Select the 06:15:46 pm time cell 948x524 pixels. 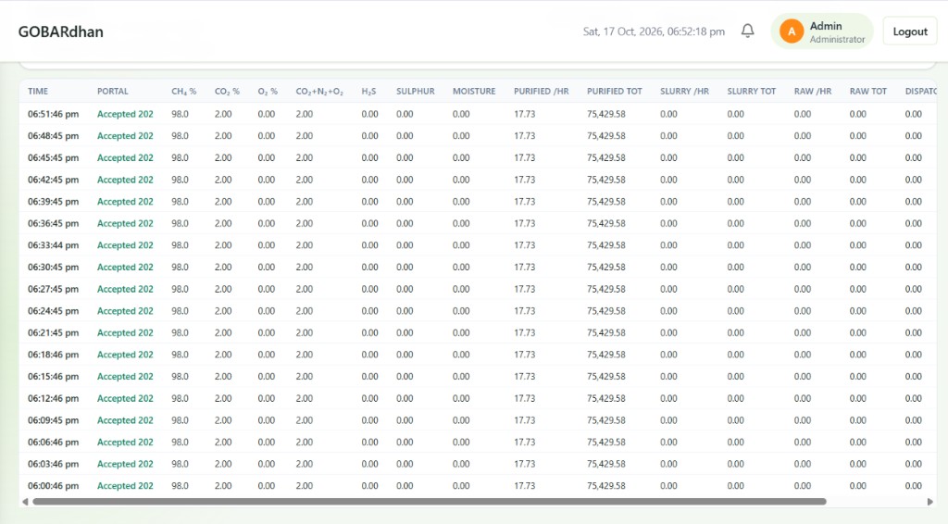[x=53, y=376]
